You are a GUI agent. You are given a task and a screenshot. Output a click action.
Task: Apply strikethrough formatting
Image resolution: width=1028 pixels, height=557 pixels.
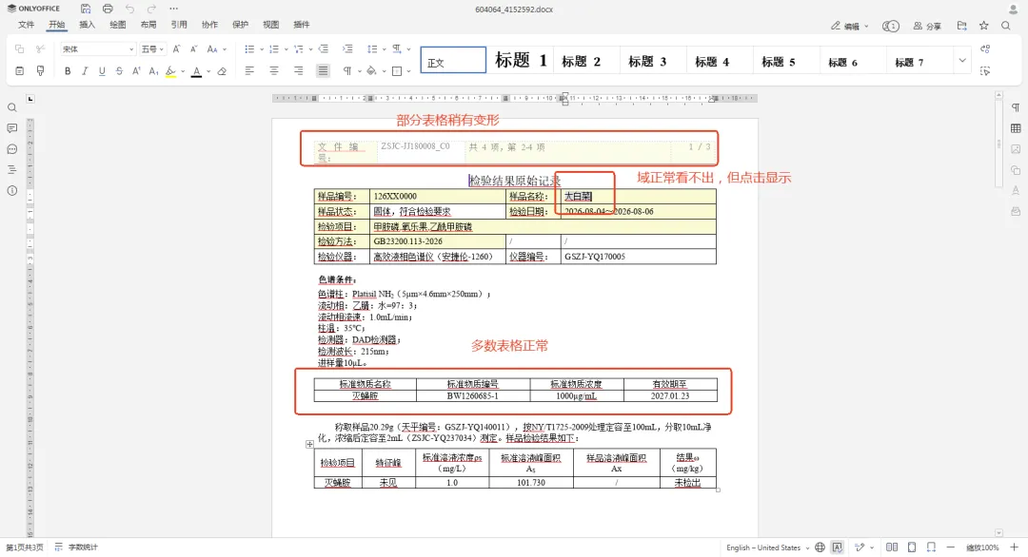[x=119, y=70]
